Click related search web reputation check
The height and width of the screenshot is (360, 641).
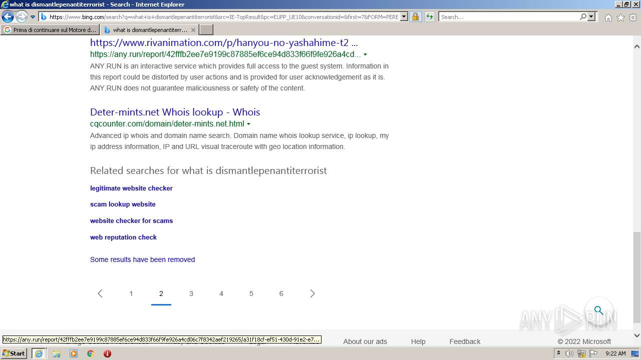123,237
